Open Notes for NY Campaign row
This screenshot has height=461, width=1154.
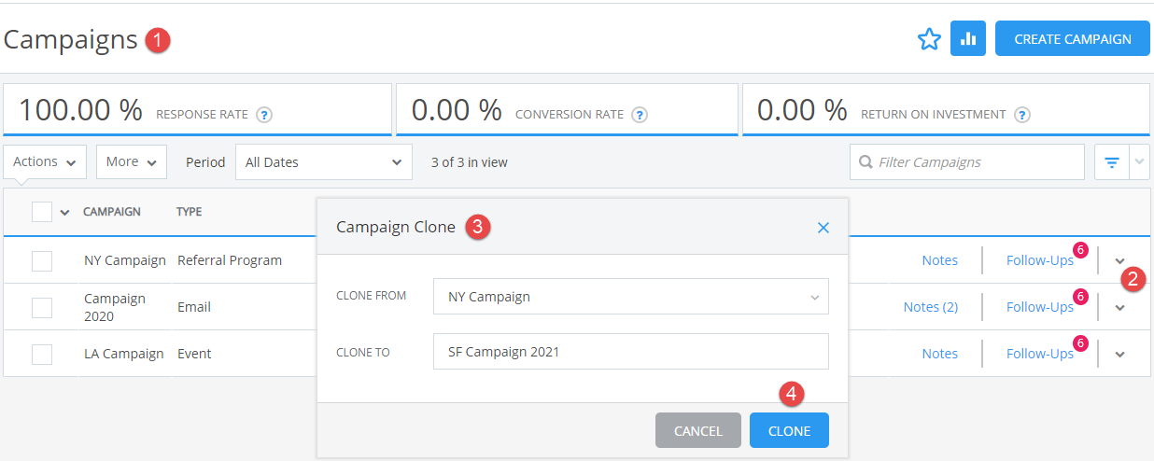[940, 260]
